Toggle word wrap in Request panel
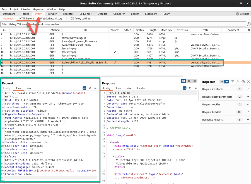This screenshot has height=184, width=251. [84, 88]
